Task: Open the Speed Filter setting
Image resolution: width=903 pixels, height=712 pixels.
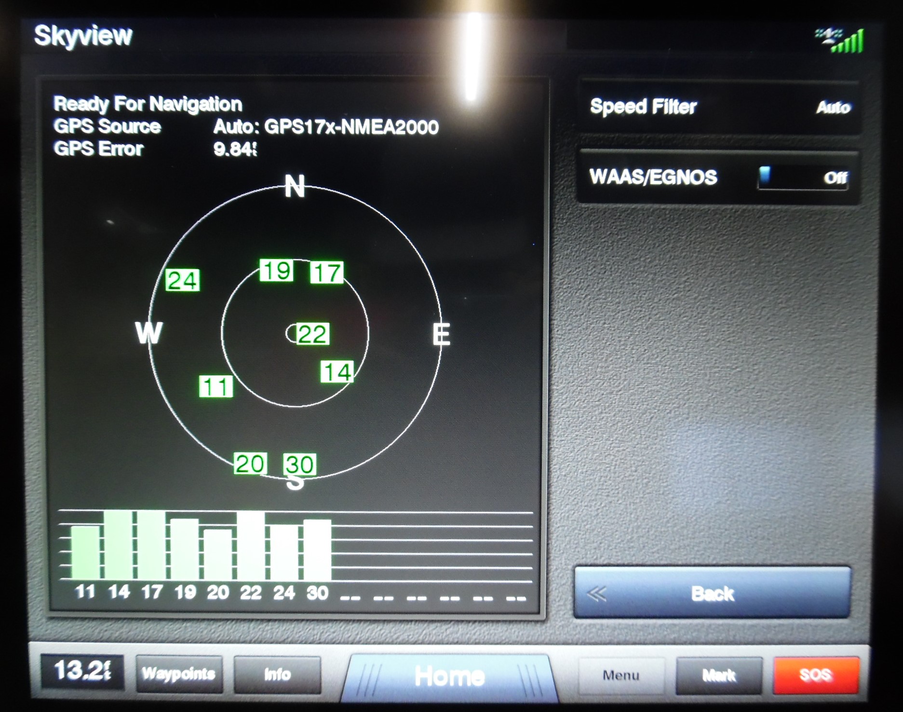Action: click(719, 107)
